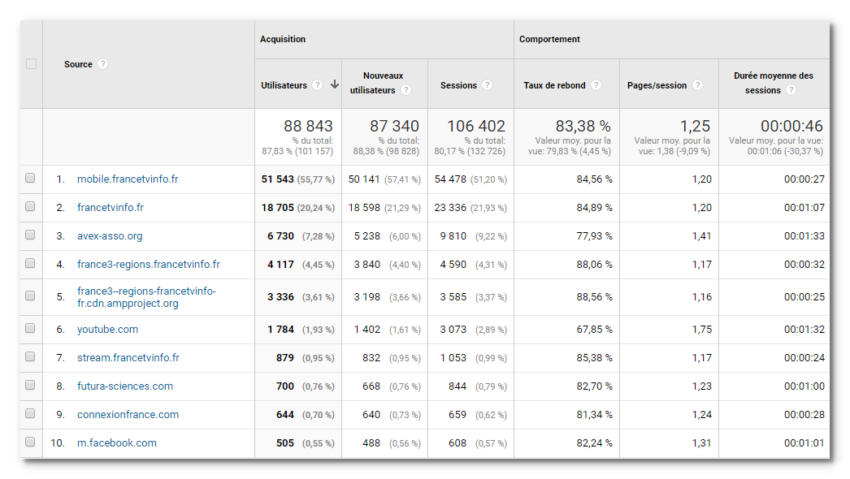Open the stream.francetvinfo.fr source link
The width and height of the screenshot is (850, 479).
click(128, 357)
